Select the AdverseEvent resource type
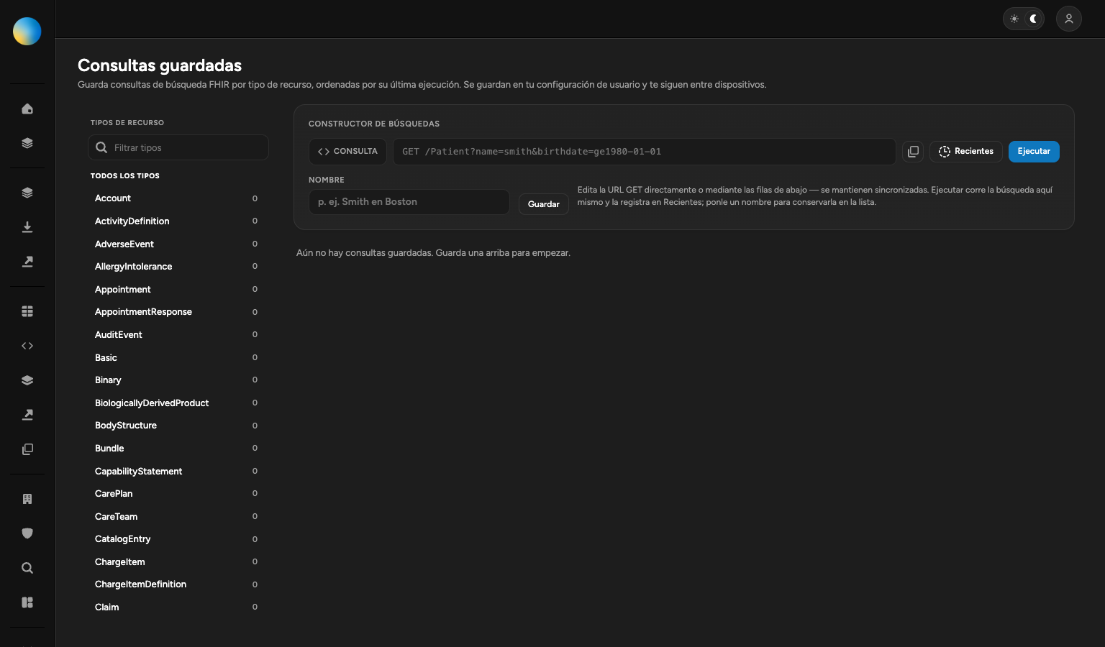The height and width of the screenshot is (647, 1105). pos(176,244)
